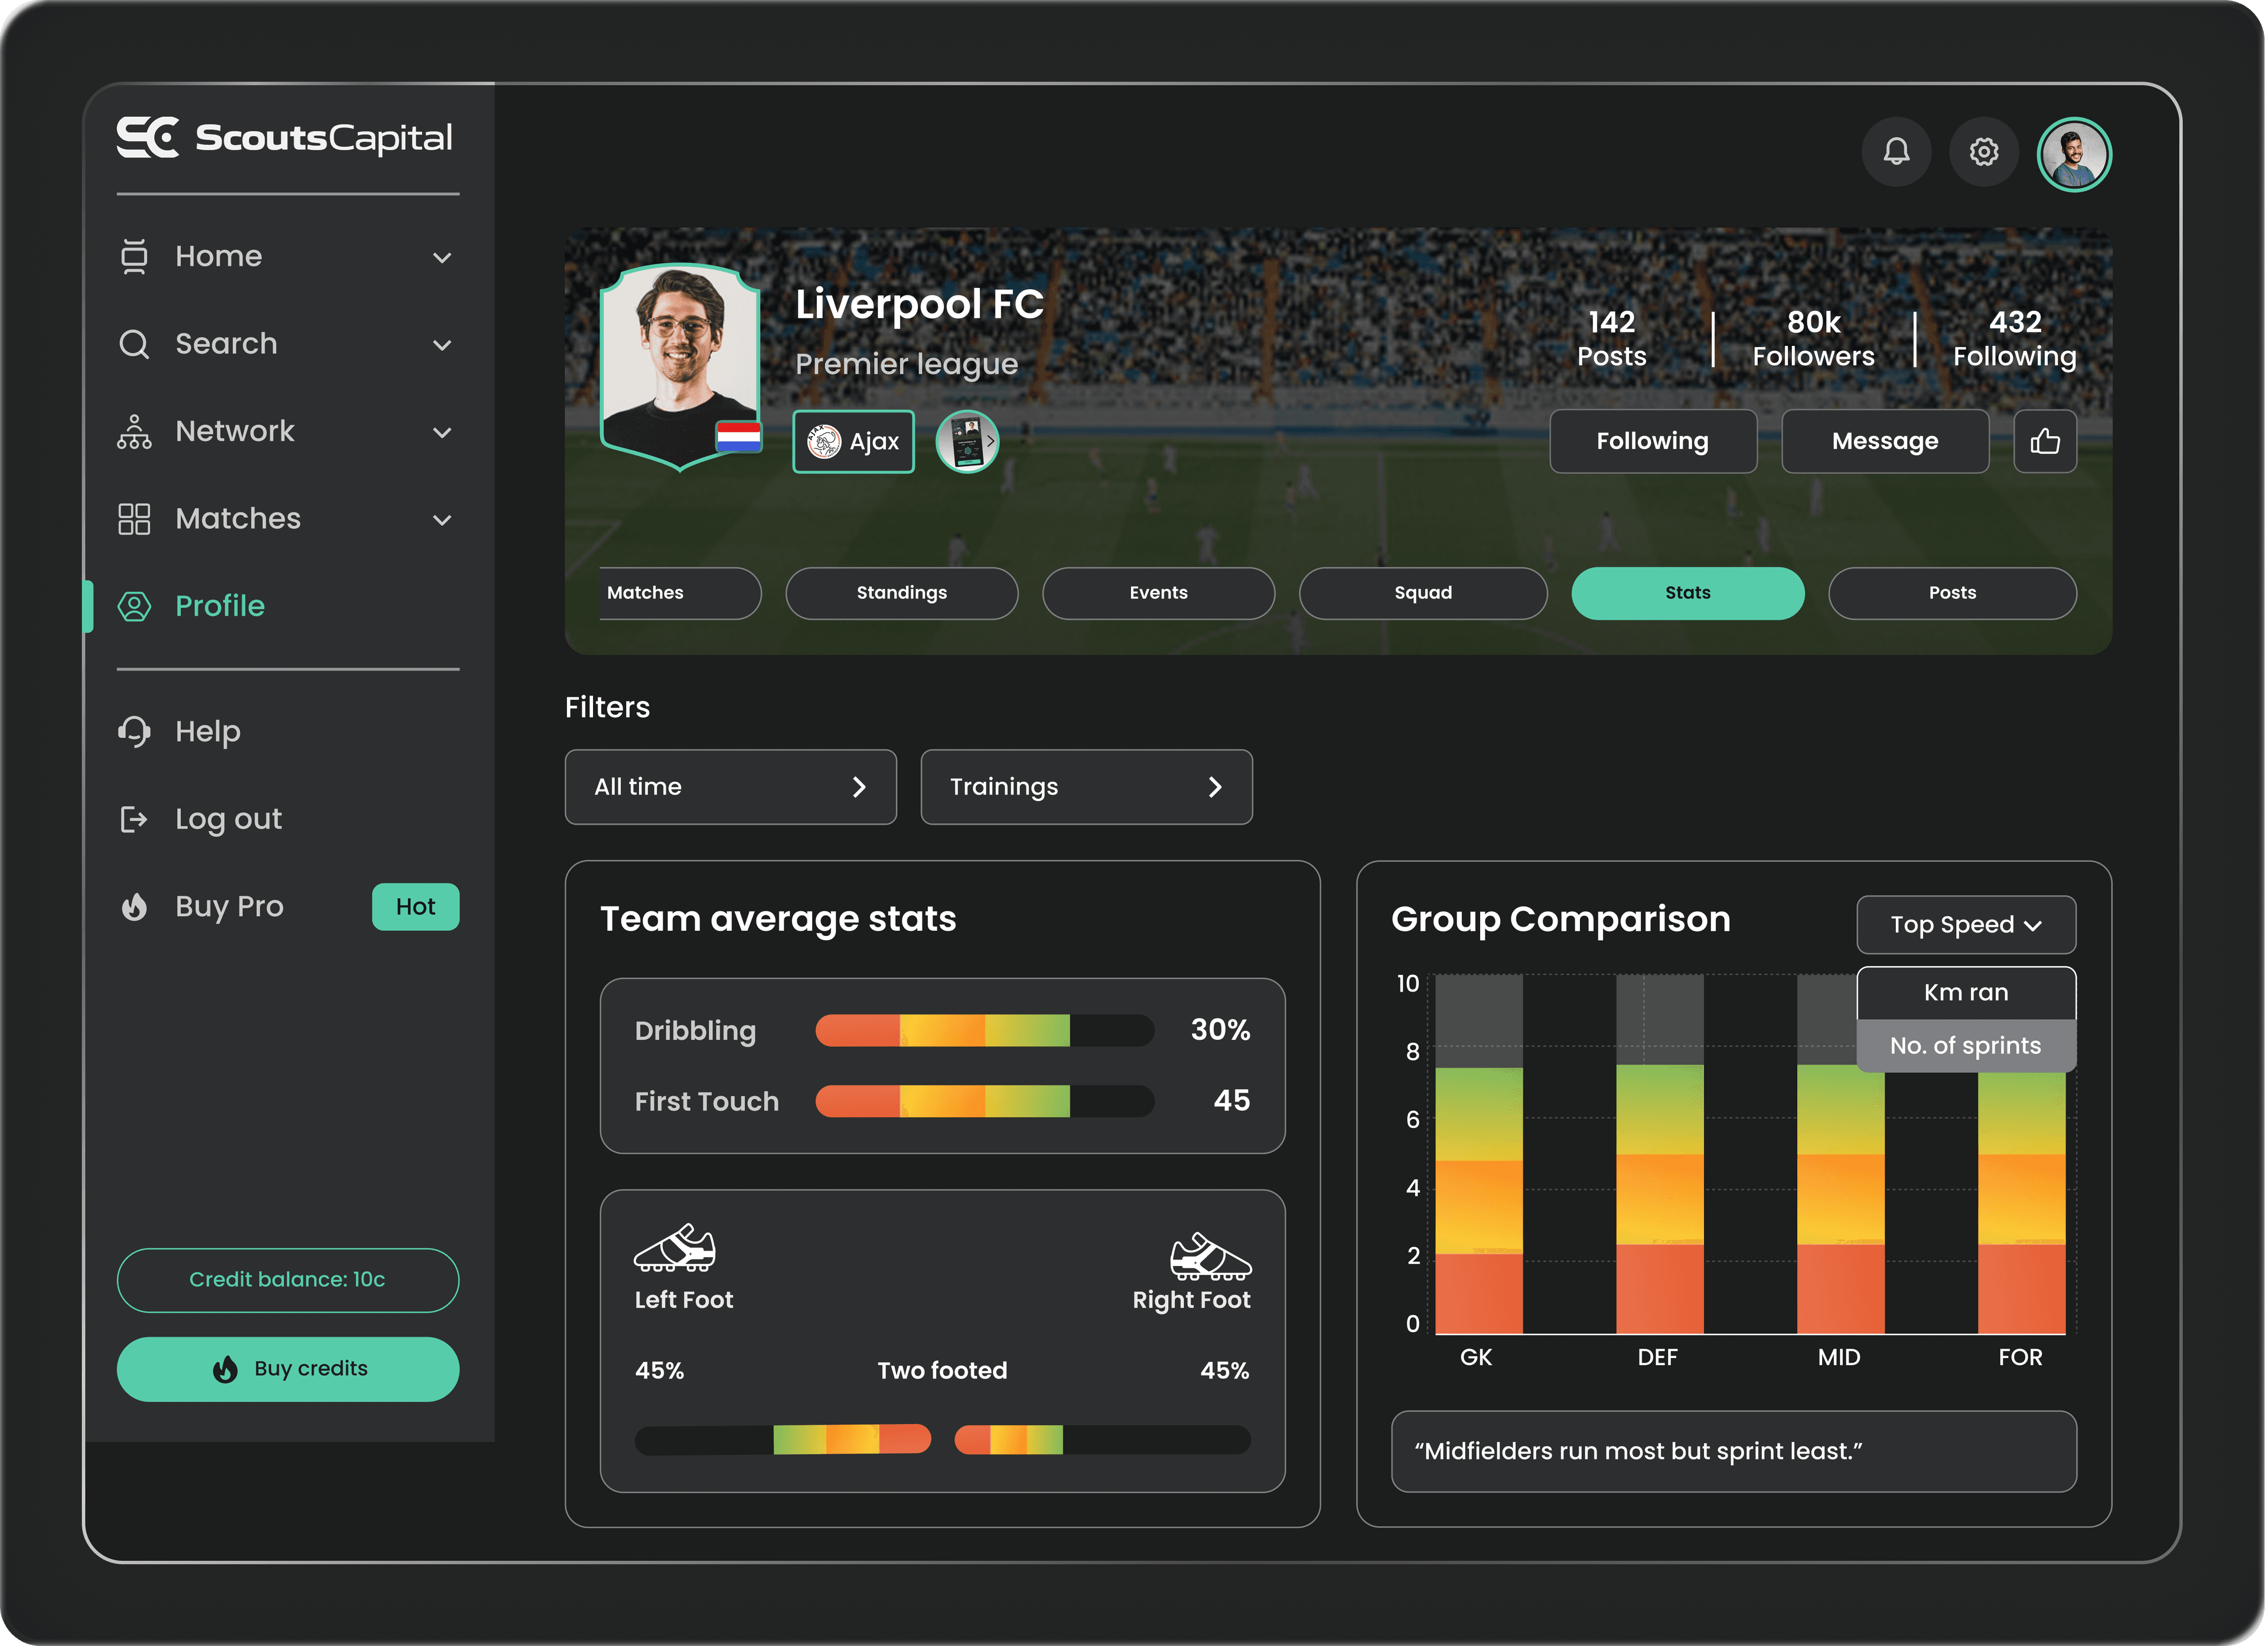Click the Following button

pos(1652,441)
